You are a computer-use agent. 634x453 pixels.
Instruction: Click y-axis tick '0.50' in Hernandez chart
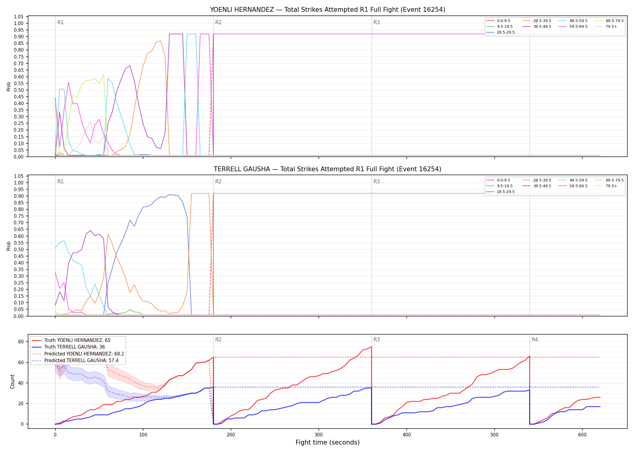(x=19, y=90)
